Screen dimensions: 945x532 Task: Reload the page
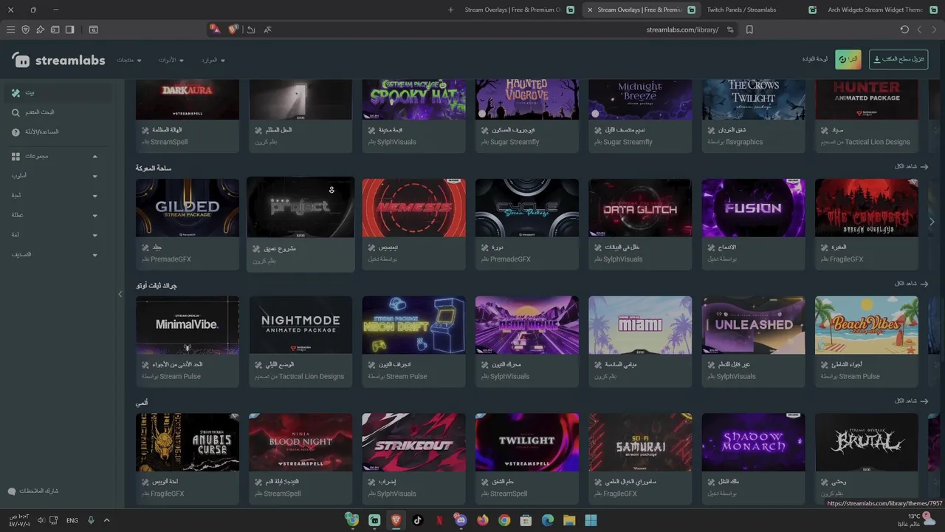pos(904,30)
